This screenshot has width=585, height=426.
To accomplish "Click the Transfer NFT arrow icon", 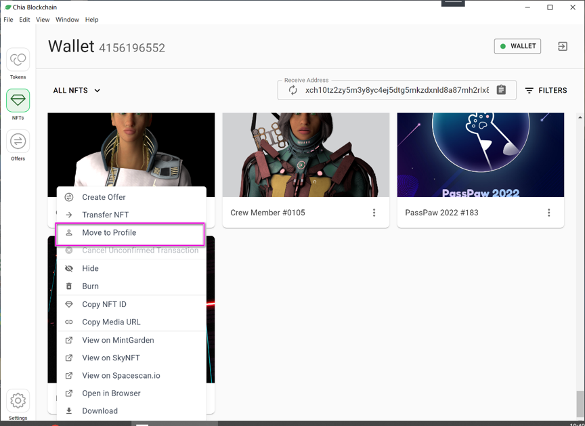I will 69,215.
